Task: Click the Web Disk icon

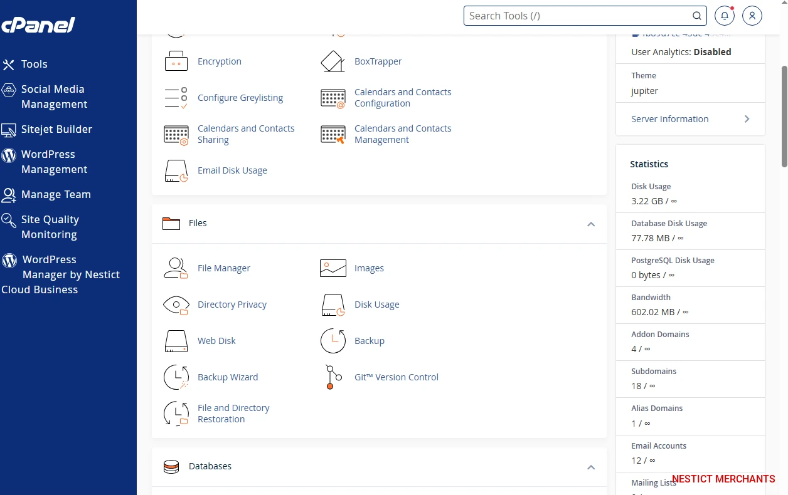Action: pyautogui.click(x=176, y=341)
